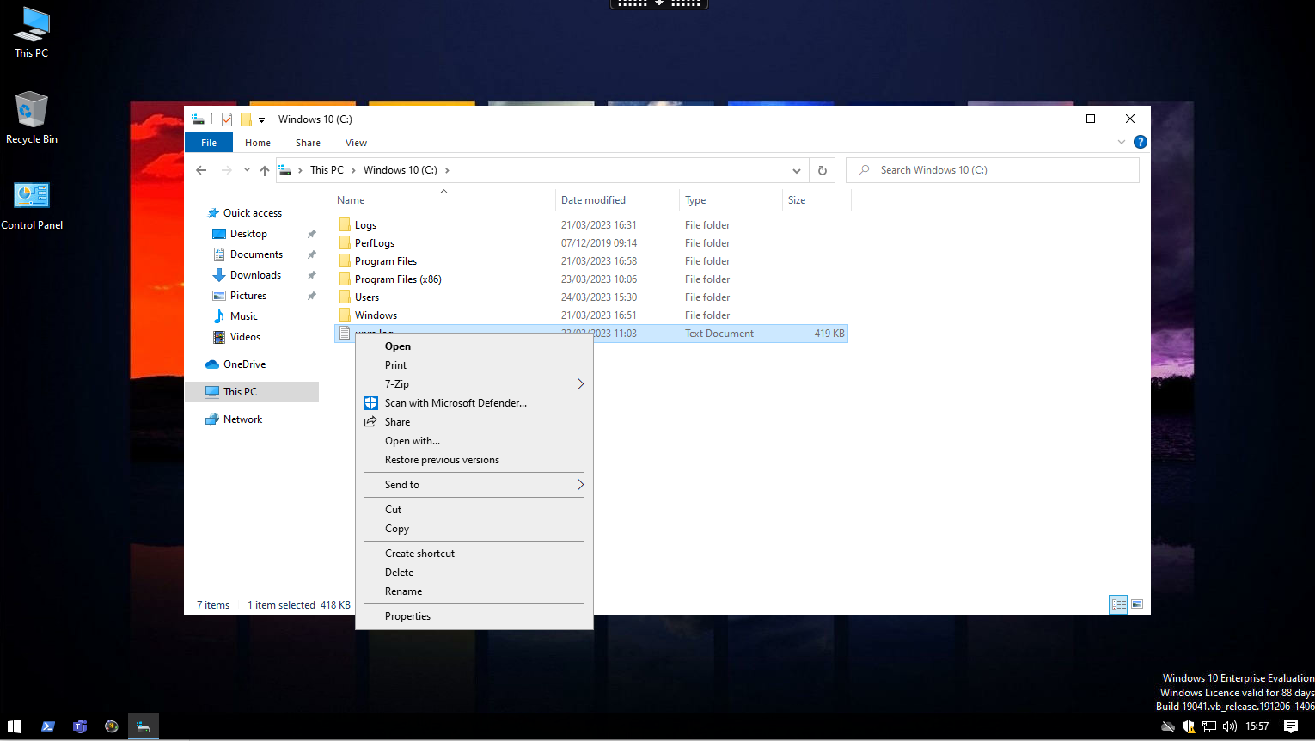The width and height of the screenshot is (1315, 741).
Task: Switch to large icons view
Action: tap(1137, 604)
